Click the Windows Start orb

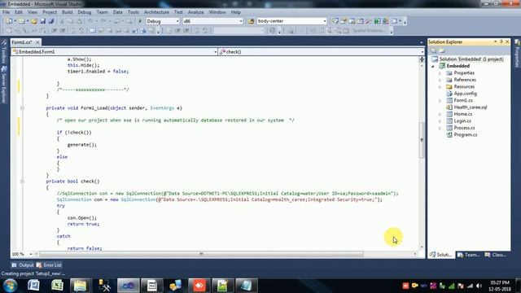(11, 286)
